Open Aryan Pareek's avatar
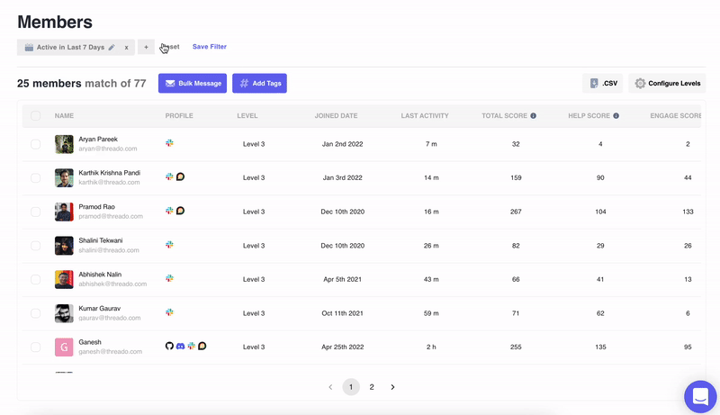720x415 pixels. (64, 144)
